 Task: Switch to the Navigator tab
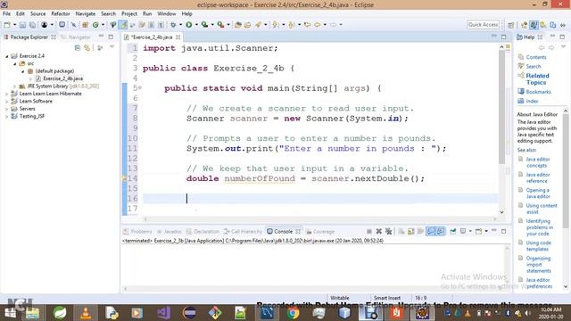tap(76, 37)
